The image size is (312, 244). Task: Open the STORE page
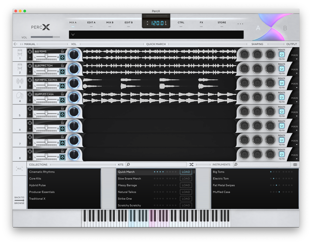click(222, 23)
